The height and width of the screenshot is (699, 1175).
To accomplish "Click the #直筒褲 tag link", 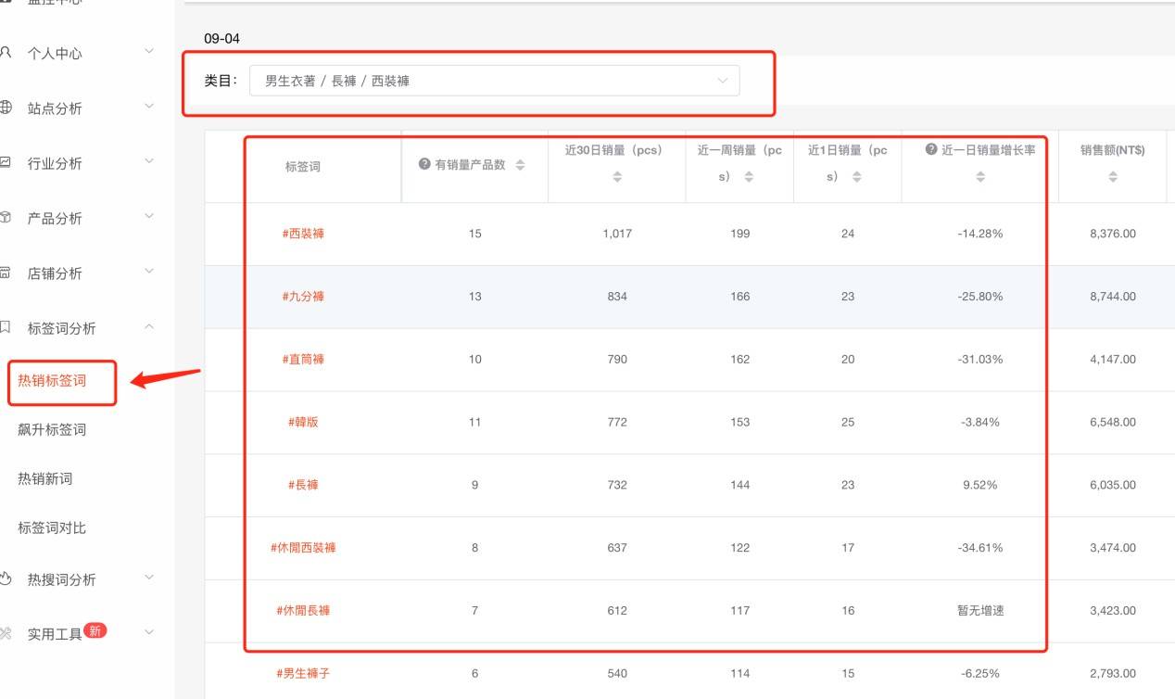I will (x=303, y=359).
